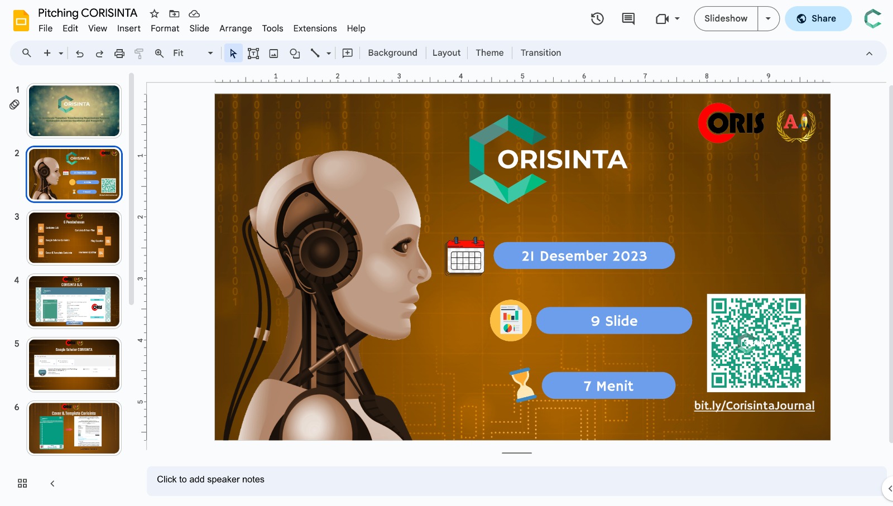Click the Transition button
The height and width of the screenshot is (506, 893).
point(540,53)
